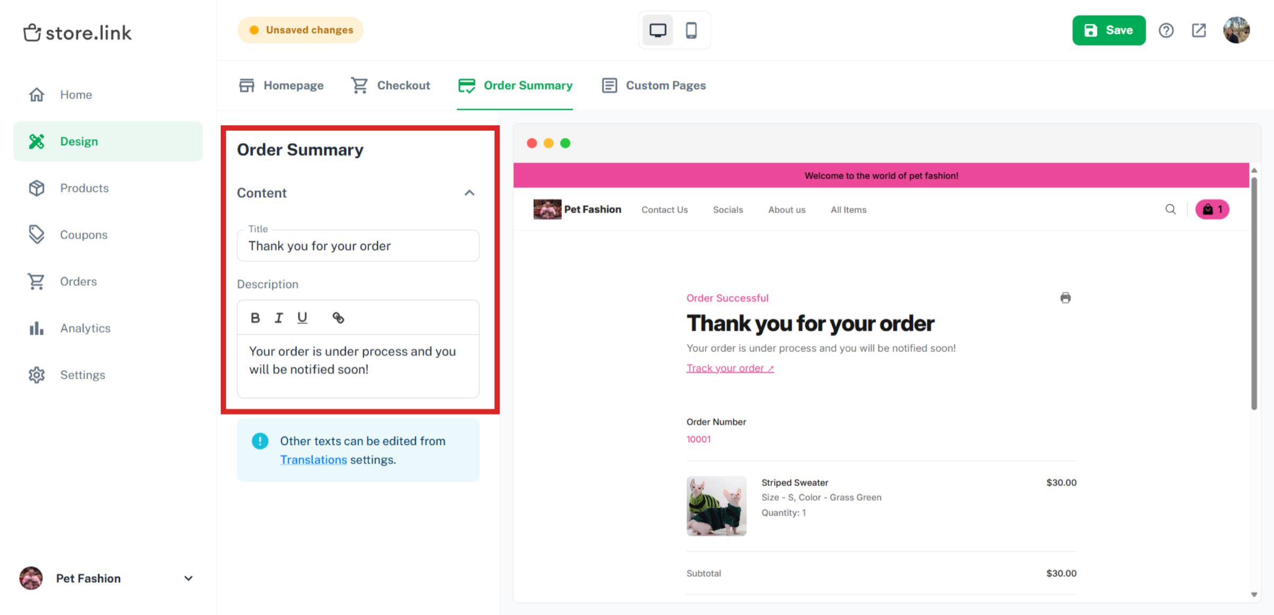Click the external preview link icon

coord(1199,30)
